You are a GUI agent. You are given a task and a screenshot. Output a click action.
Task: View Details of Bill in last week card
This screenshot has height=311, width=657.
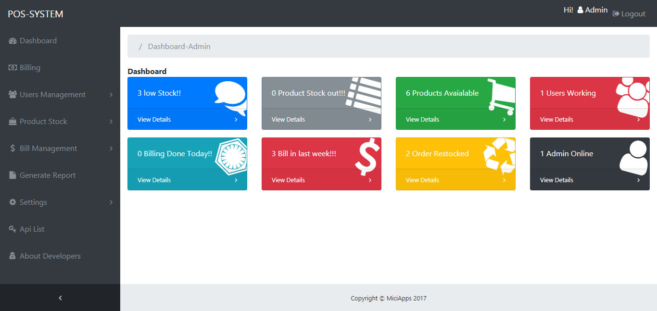[288, 180]
